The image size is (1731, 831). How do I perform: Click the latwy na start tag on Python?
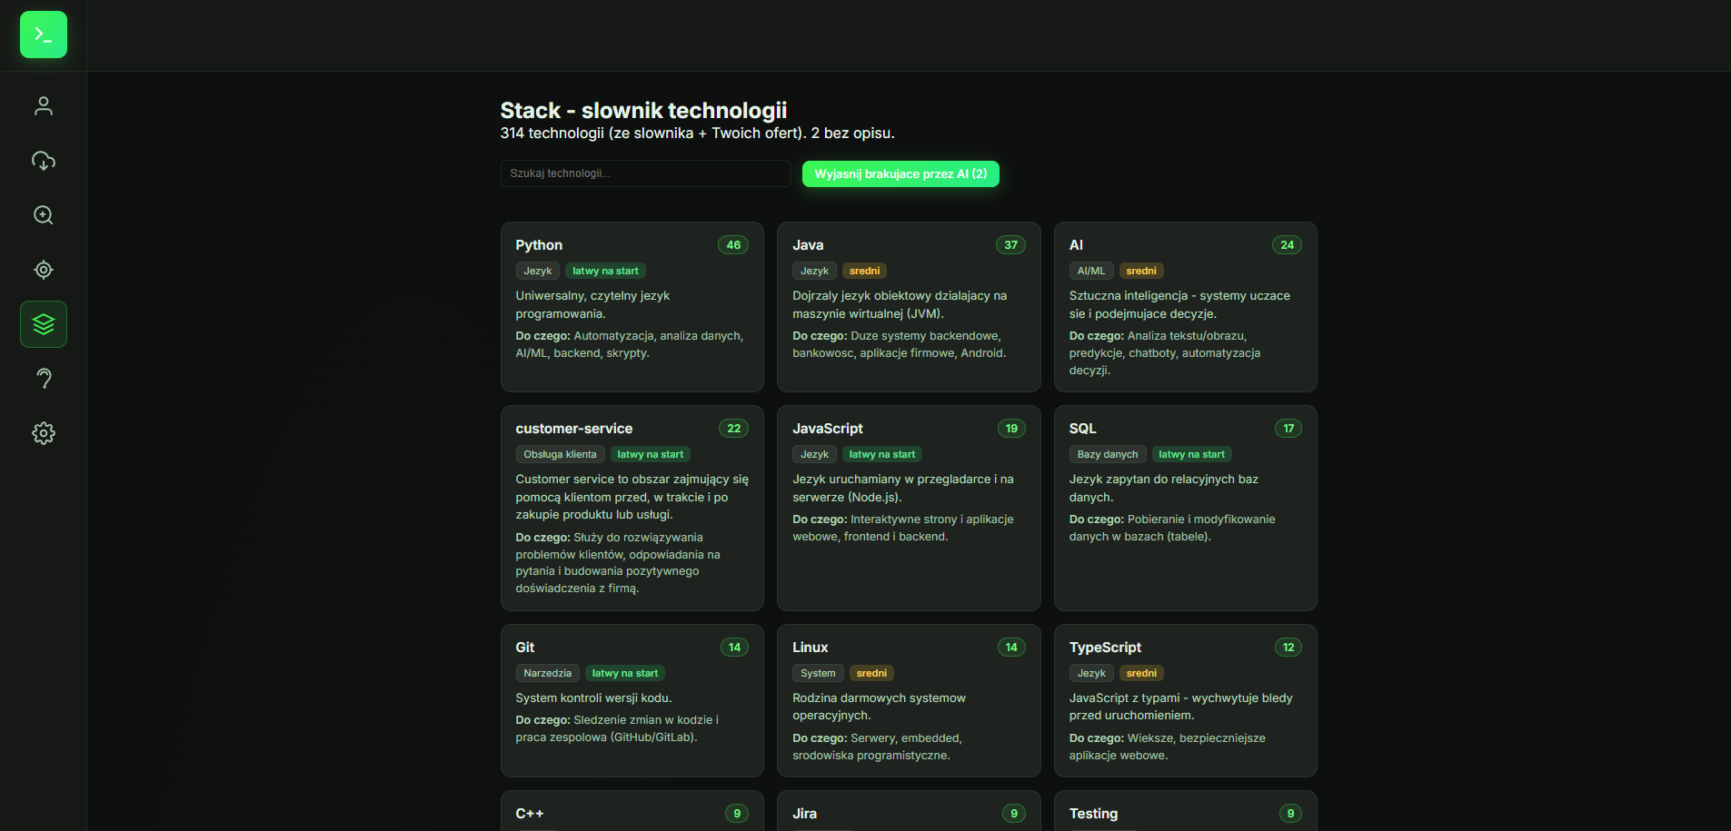(x=605, y=271)
